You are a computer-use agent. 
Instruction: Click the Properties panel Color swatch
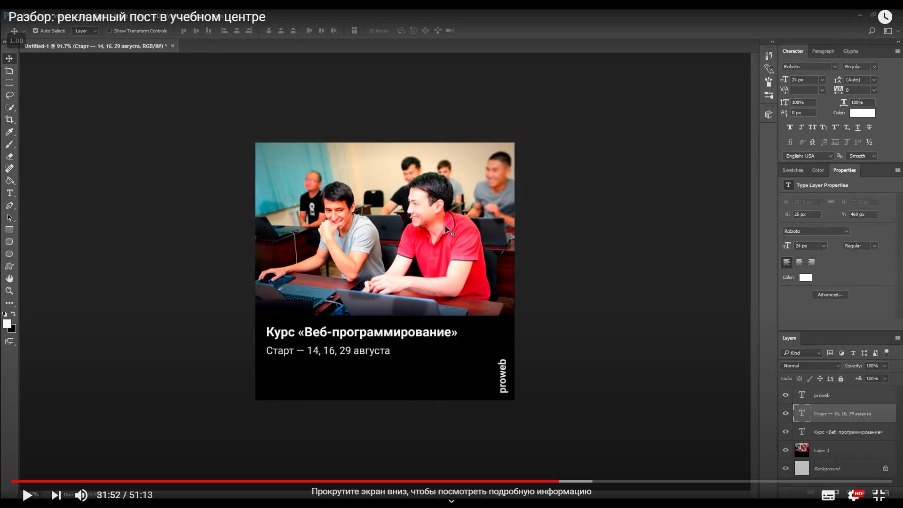click(x=806, y=278)
